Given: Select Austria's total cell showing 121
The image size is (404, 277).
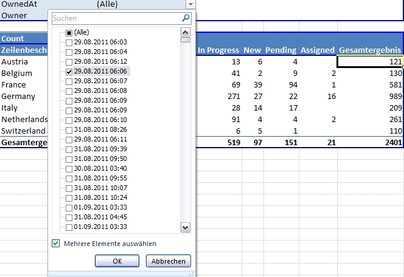Looking at the screenshot, I should click(370, 62).
